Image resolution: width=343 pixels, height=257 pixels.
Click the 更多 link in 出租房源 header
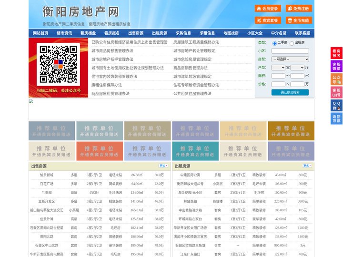[307, 166]
